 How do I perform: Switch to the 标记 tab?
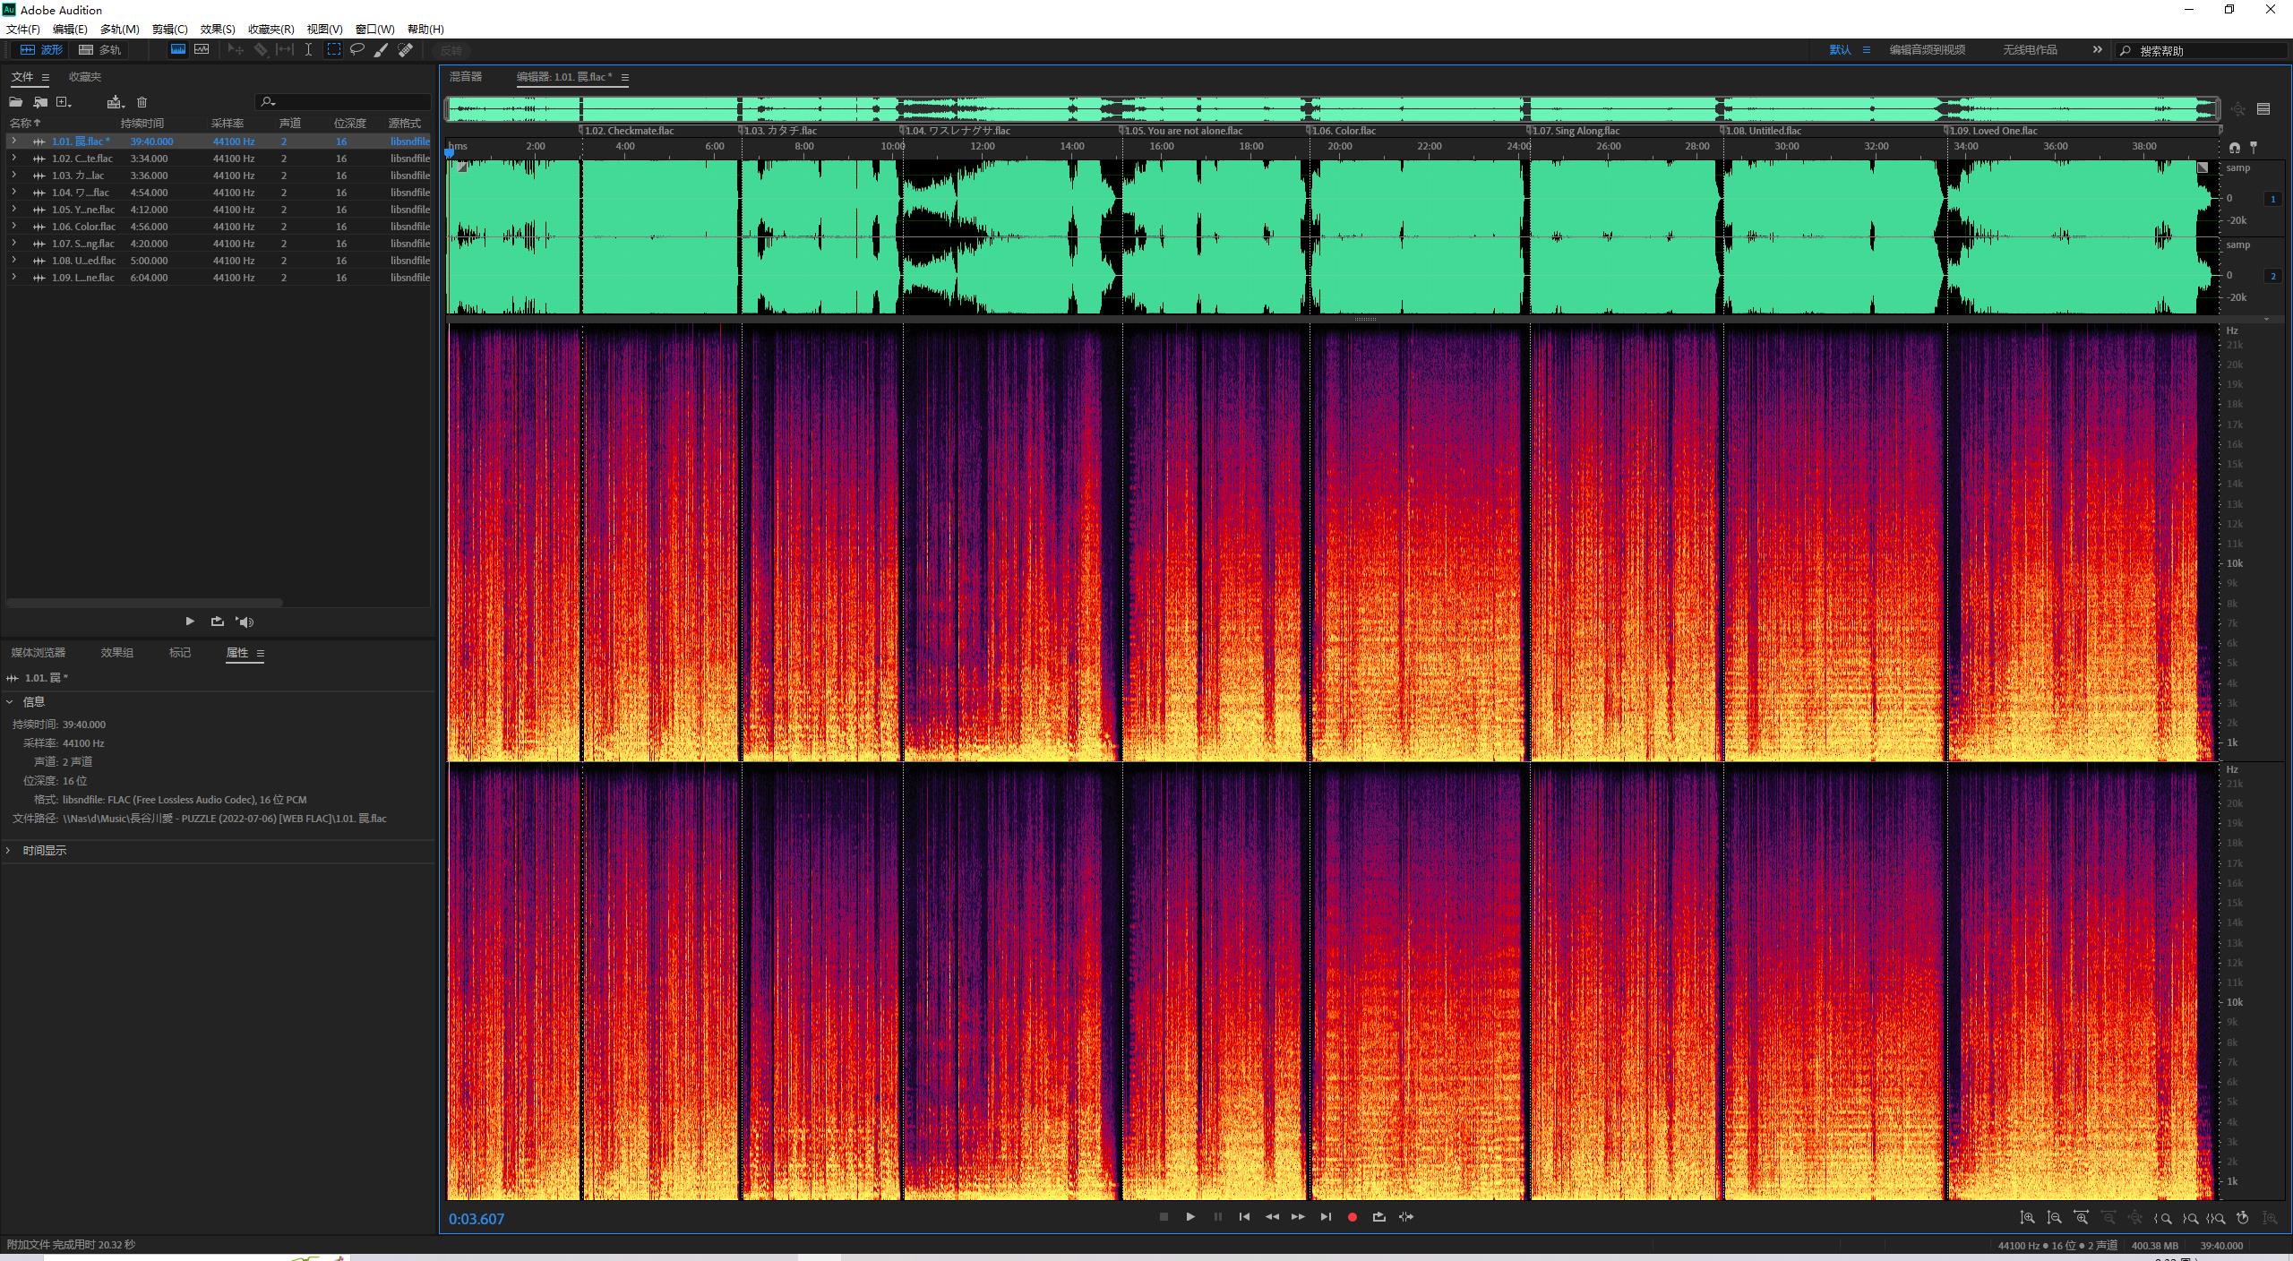tap(180, 653)
